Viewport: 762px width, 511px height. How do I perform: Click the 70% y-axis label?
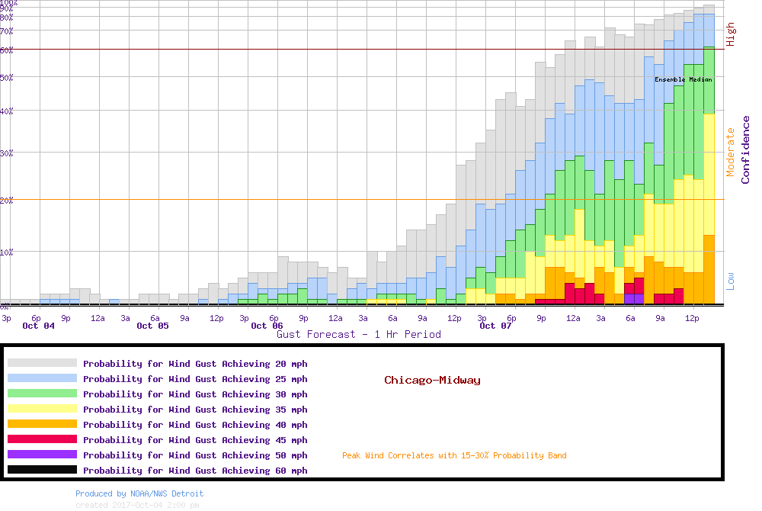6,31
